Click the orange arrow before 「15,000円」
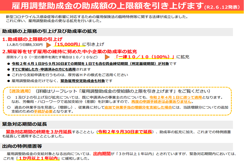This screenshot has width=244, height=161. pos(49,45)
